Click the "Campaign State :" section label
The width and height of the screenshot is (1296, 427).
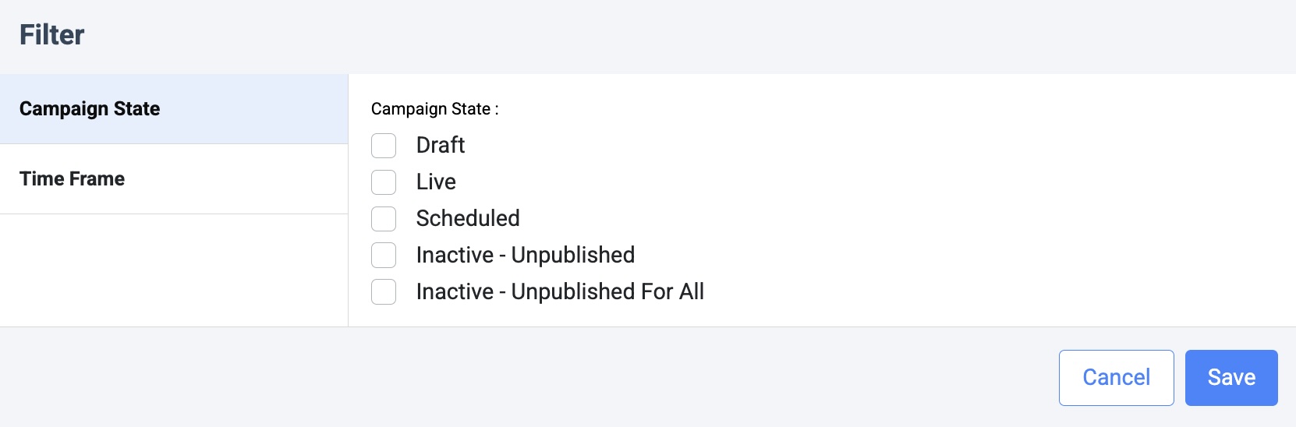pos(434,109)
